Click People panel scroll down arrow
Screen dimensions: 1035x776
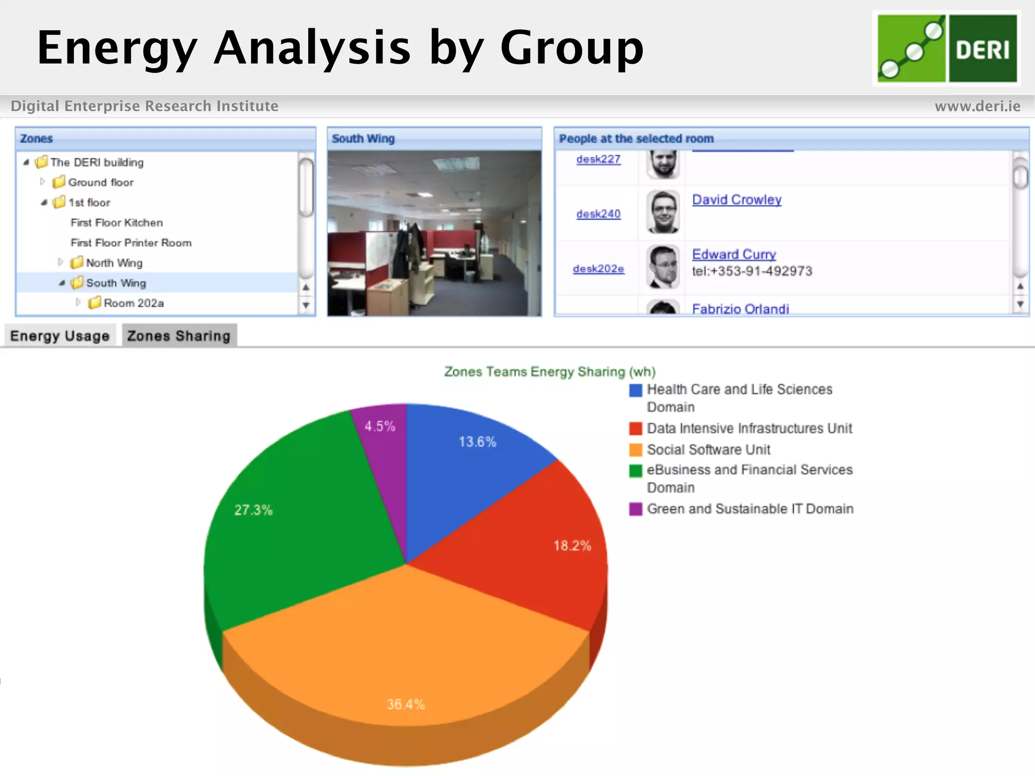[x=1020, y=304]
